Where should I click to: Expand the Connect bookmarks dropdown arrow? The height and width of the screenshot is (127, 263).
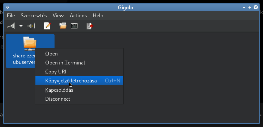21,26
